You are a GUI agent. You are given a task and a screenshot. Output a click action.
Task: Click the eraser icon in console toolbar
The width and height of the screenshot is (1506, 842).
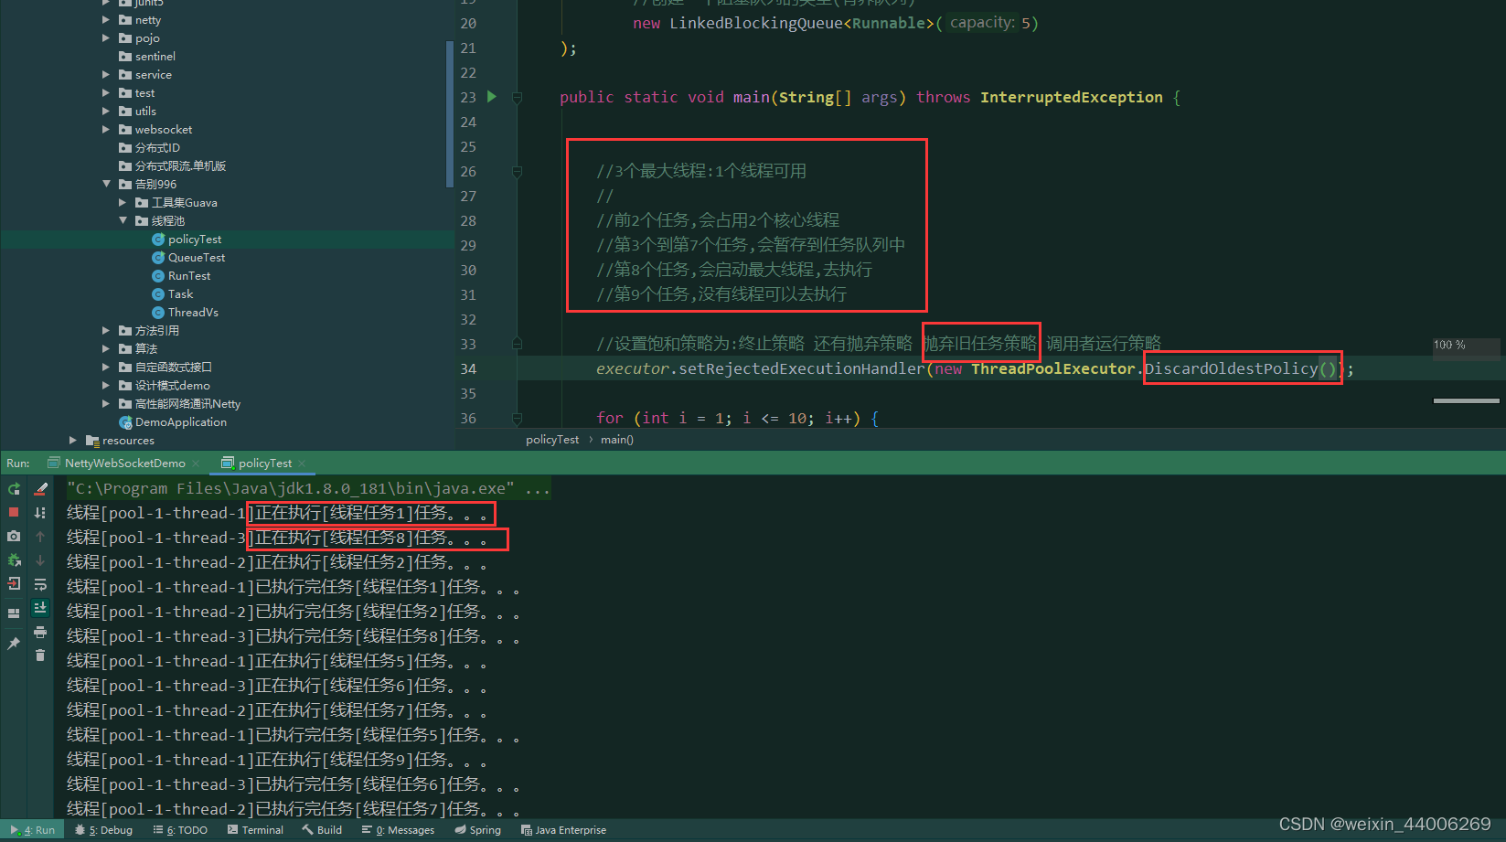[x=40, y=489]
